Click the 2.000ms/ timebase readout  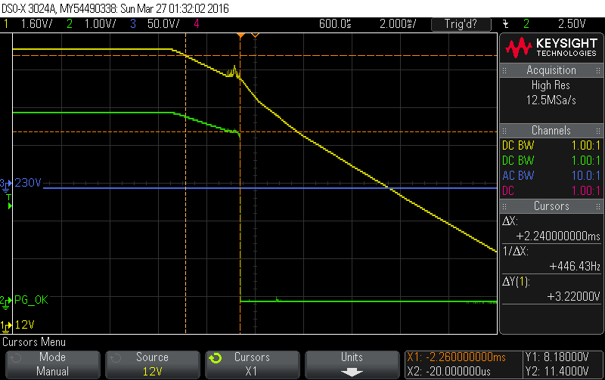pos(398,24)
